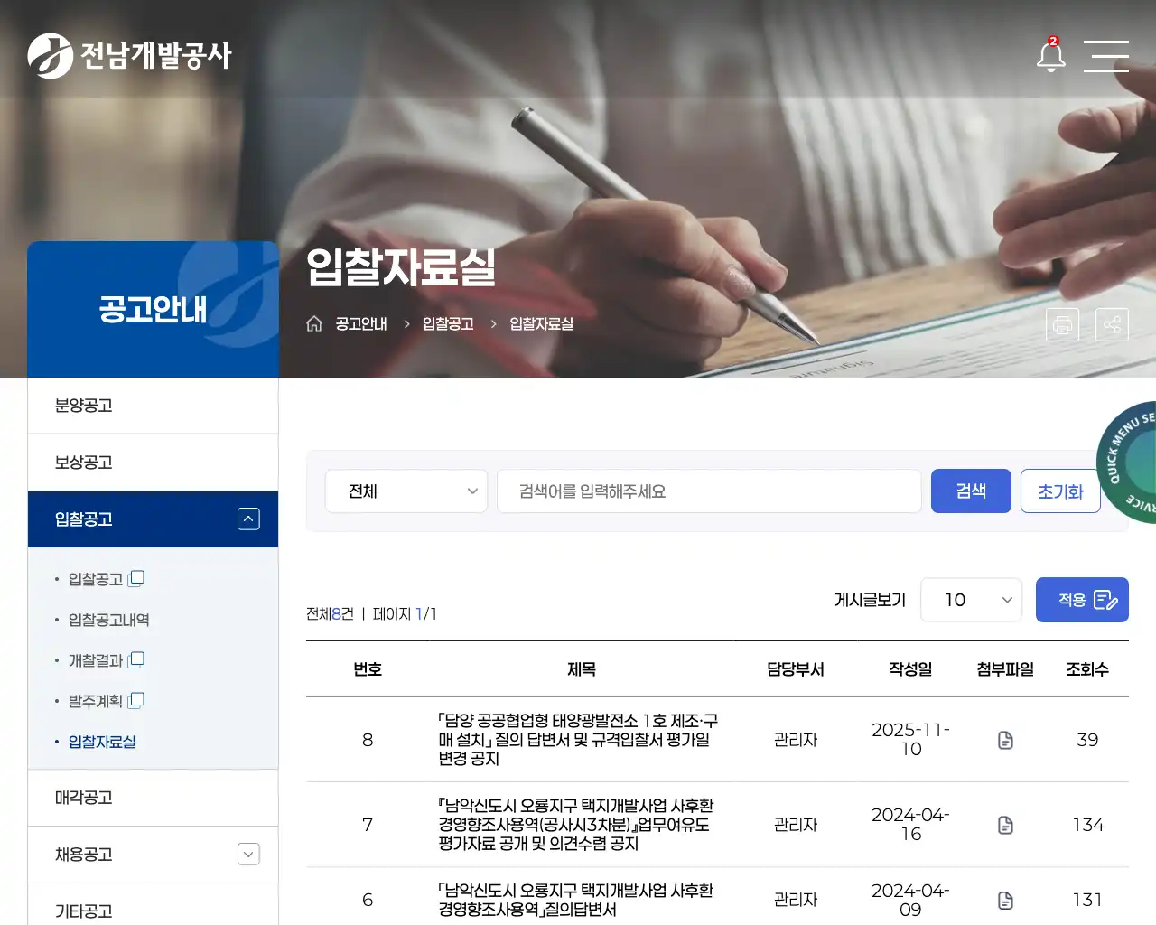Click the blue 검색 button
The image size is (1156, 925).
971,491
